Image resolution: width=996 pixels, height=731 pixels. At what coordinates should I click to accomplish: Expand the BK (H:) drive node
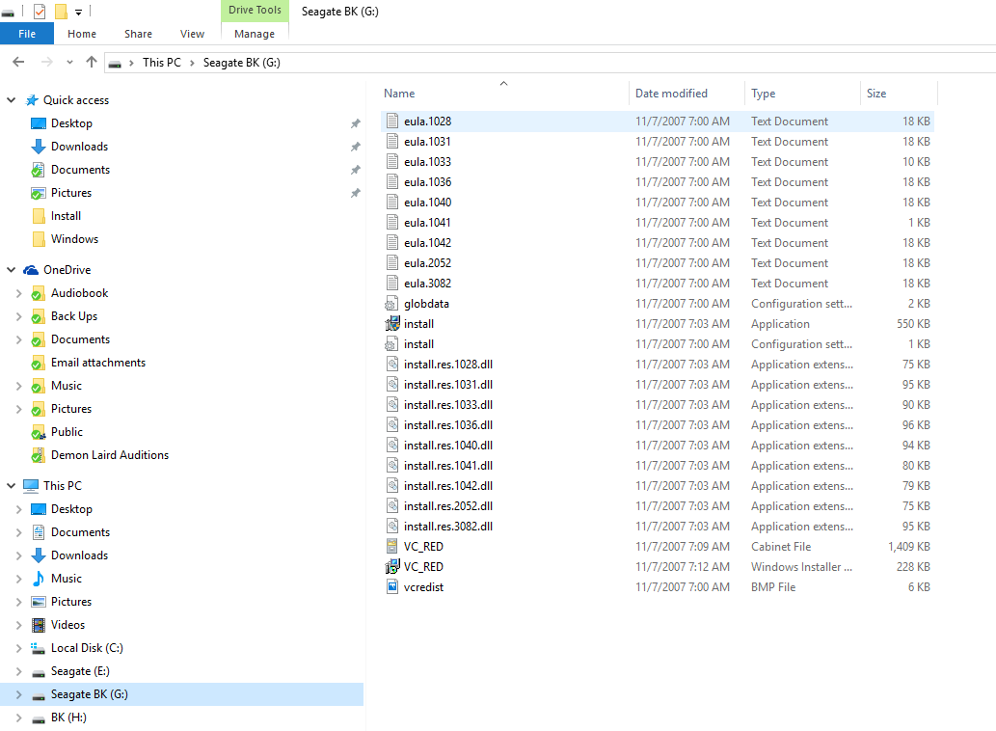coord(18,717)
